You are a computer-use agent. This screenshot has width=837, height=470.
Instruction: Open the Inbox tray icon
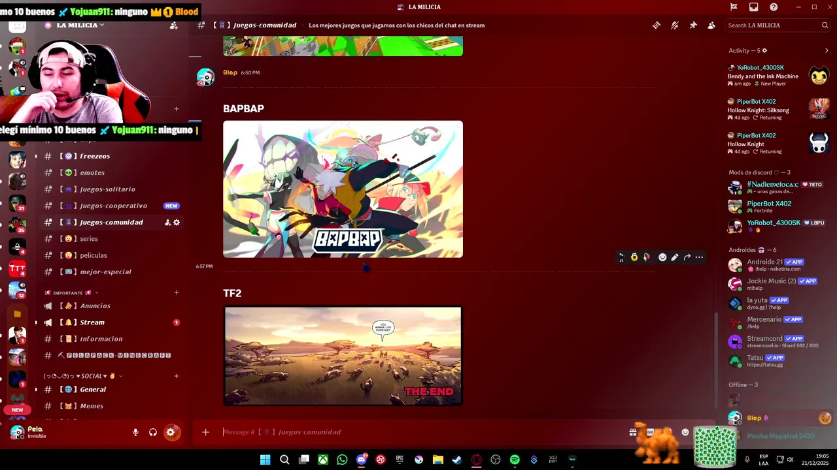(754, 7)
